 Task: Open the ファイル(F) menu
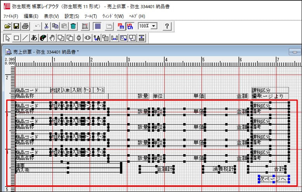[x=11, y=16]
